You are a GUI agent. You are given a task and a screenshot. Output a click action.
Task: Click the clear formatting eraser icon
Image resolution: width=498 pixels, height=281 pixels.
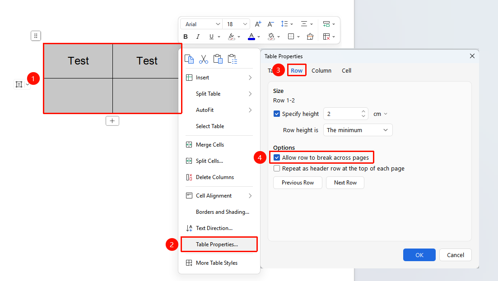[x=310, y=37]
